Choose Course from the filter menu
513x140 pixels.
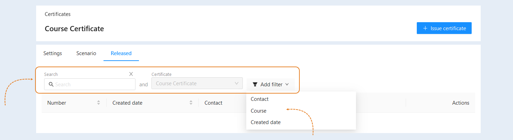(301, 111)
